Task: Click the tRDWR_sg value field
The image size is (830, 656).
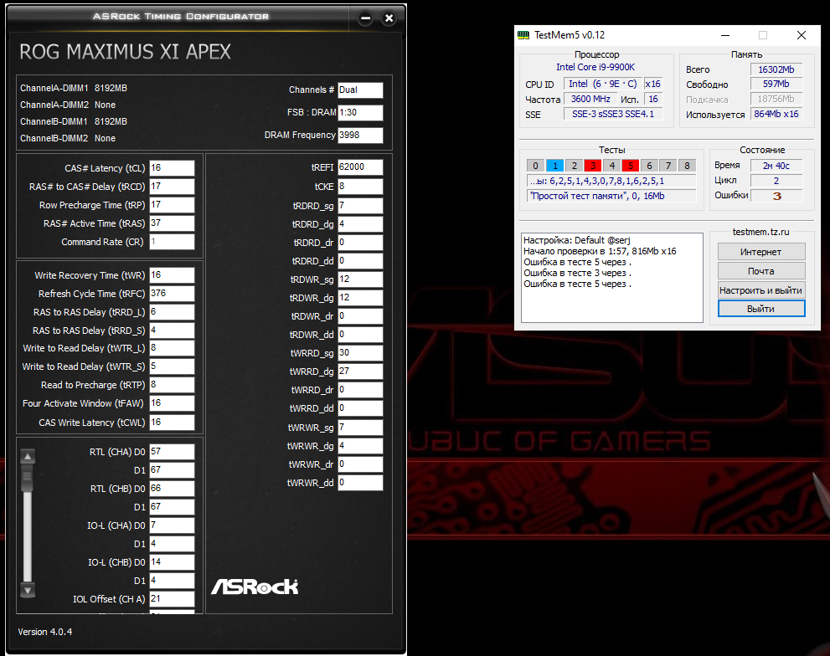Action: (x=360, y=279)
